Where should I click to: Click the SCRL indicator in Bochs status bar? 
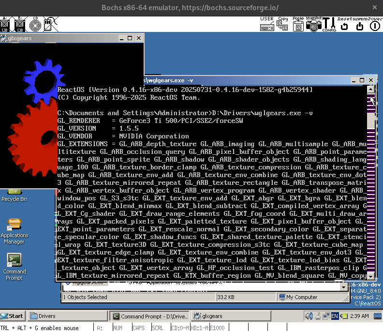158,328
